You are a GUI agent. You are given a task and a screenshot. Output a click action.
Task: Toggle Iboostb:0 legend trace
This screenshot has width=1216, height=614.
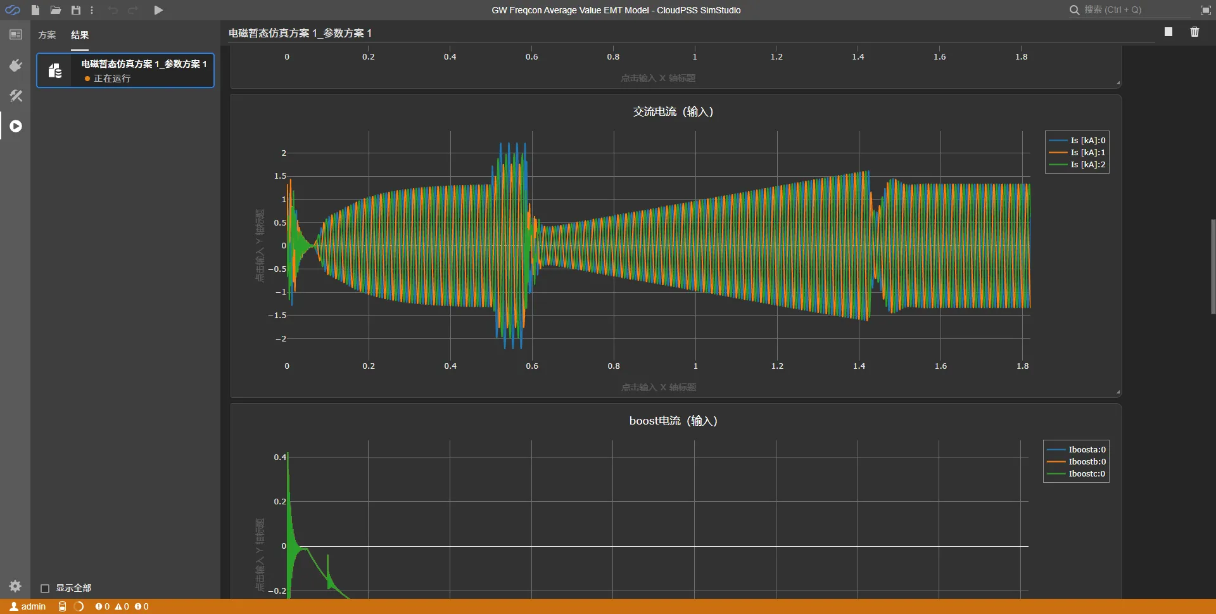point(1076,462)
